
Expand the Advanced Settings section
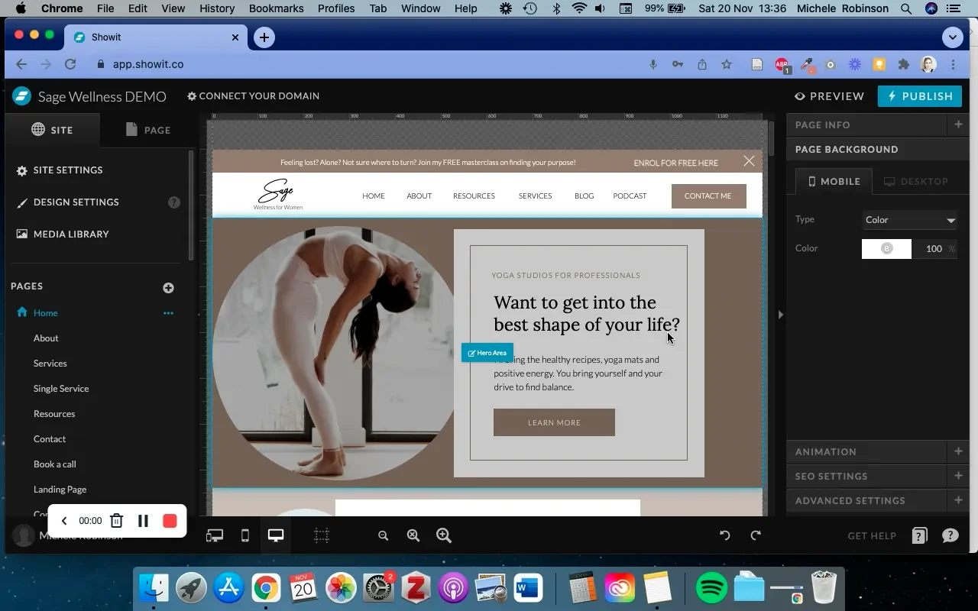958,500
